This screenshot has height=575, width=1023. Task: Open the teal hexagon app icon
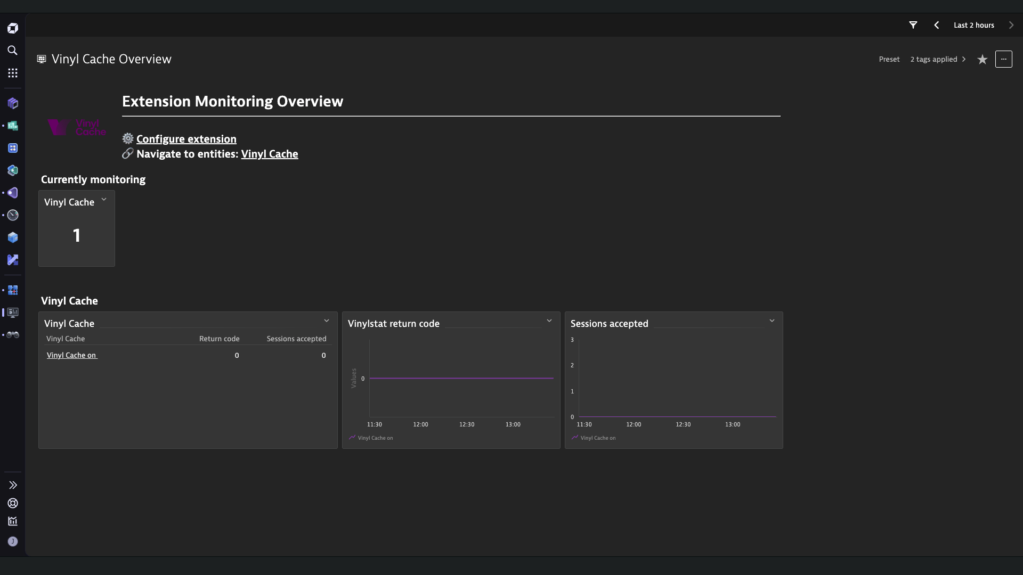click(13, 170)
